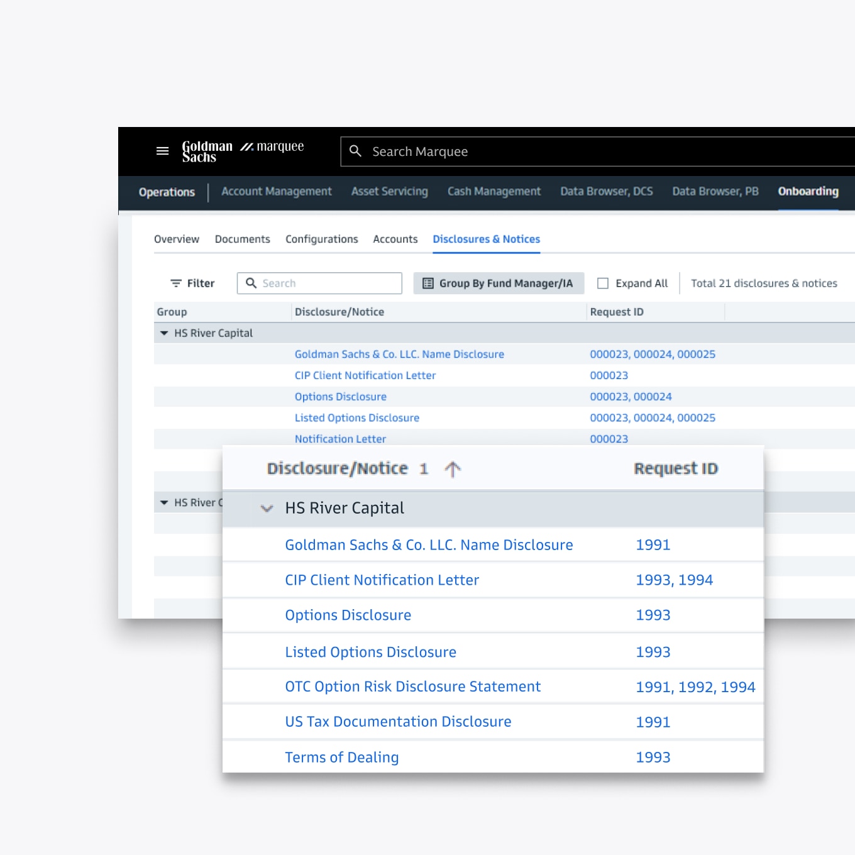855x855 pixels.
Task: Click into the Search Marquee field
Action: tap(597, 152)
